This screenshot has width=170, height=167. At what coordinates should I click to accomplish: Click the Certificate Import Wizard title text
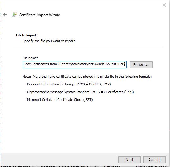39,15
